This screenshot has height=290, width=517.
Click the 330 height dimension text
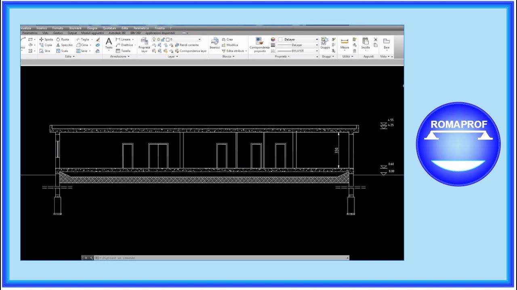[336, 150]
